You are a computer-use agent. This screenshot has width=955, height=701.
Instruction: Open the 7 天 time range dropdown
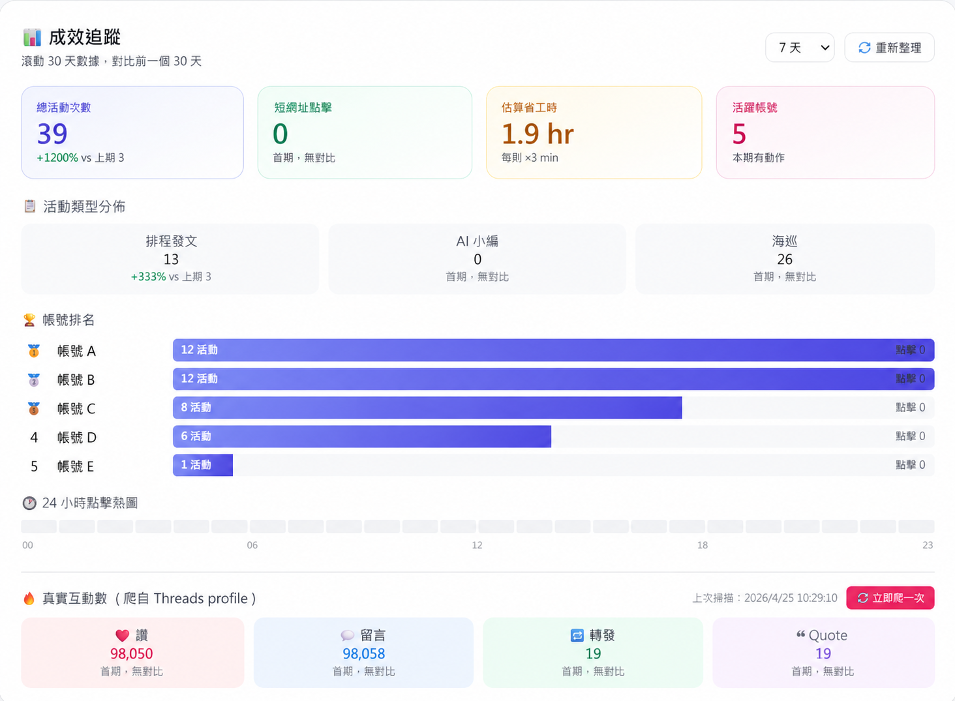[x=800, y=48]
